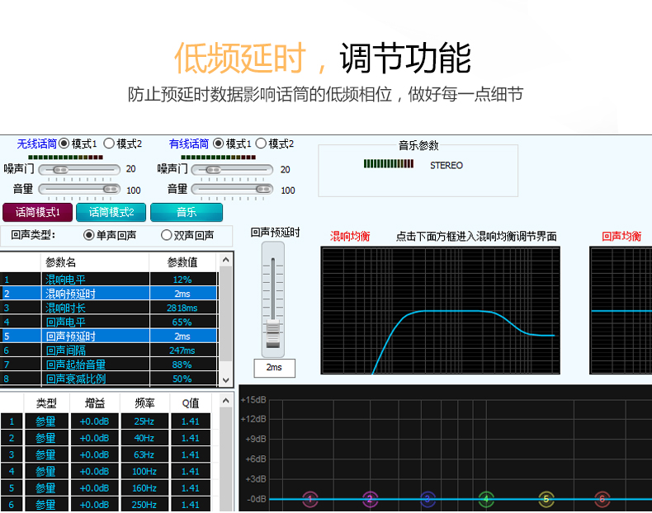
Task: Open the 话筒模式2 tab
Action: (x=111, y=212)
